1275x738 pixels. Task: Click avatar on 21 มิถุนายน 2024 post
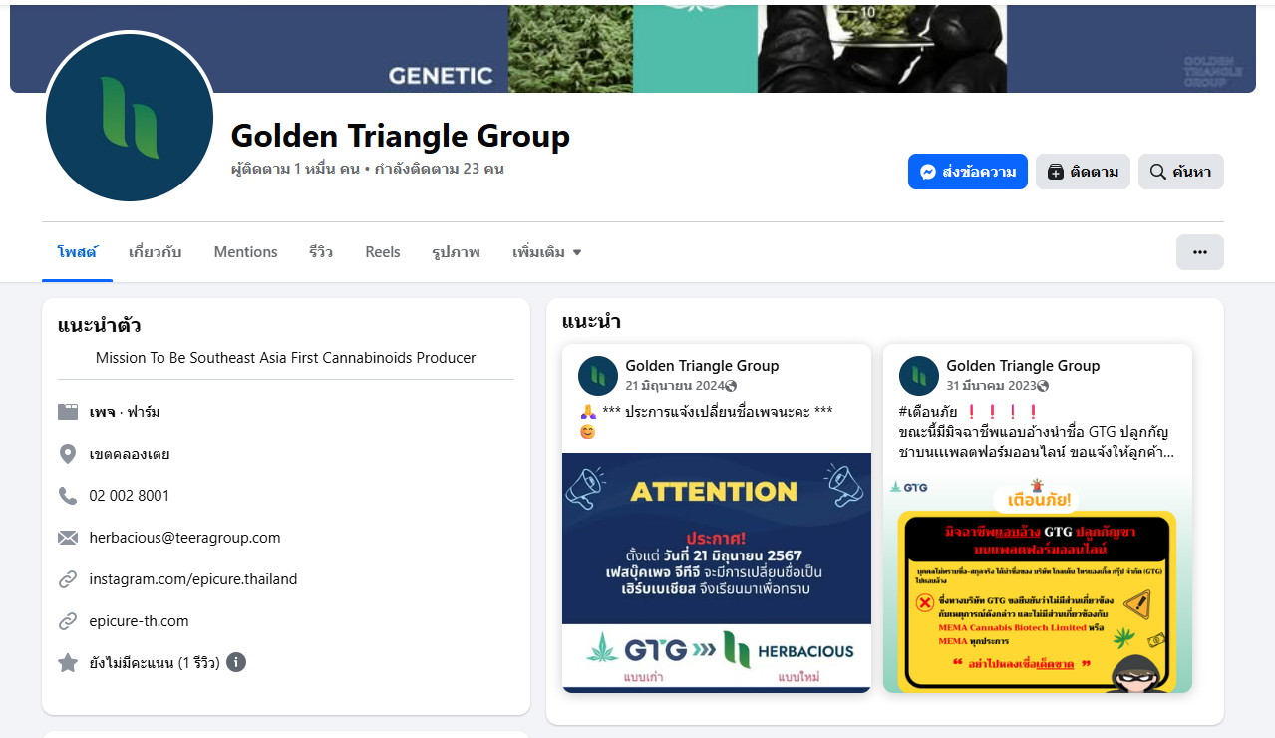click(598, 376)
